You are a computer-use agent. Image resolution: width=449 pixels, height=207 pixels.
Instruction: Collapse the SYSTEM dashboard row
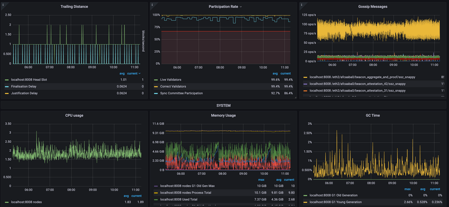[x=223, y=105]
